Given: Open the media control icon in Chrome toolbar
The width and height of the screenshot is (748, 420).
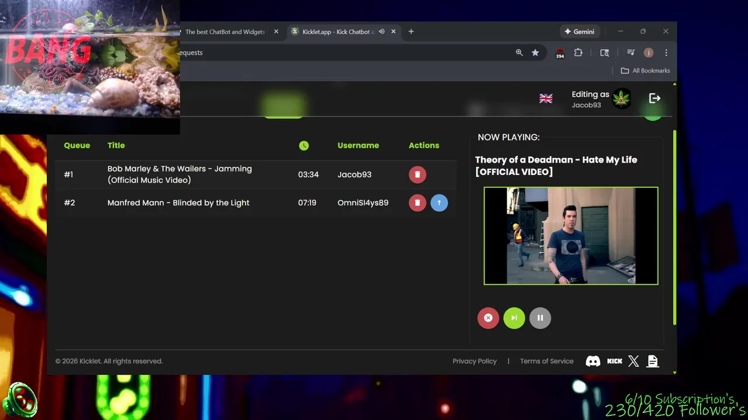Looking at the screenshot, I should 631,52.
